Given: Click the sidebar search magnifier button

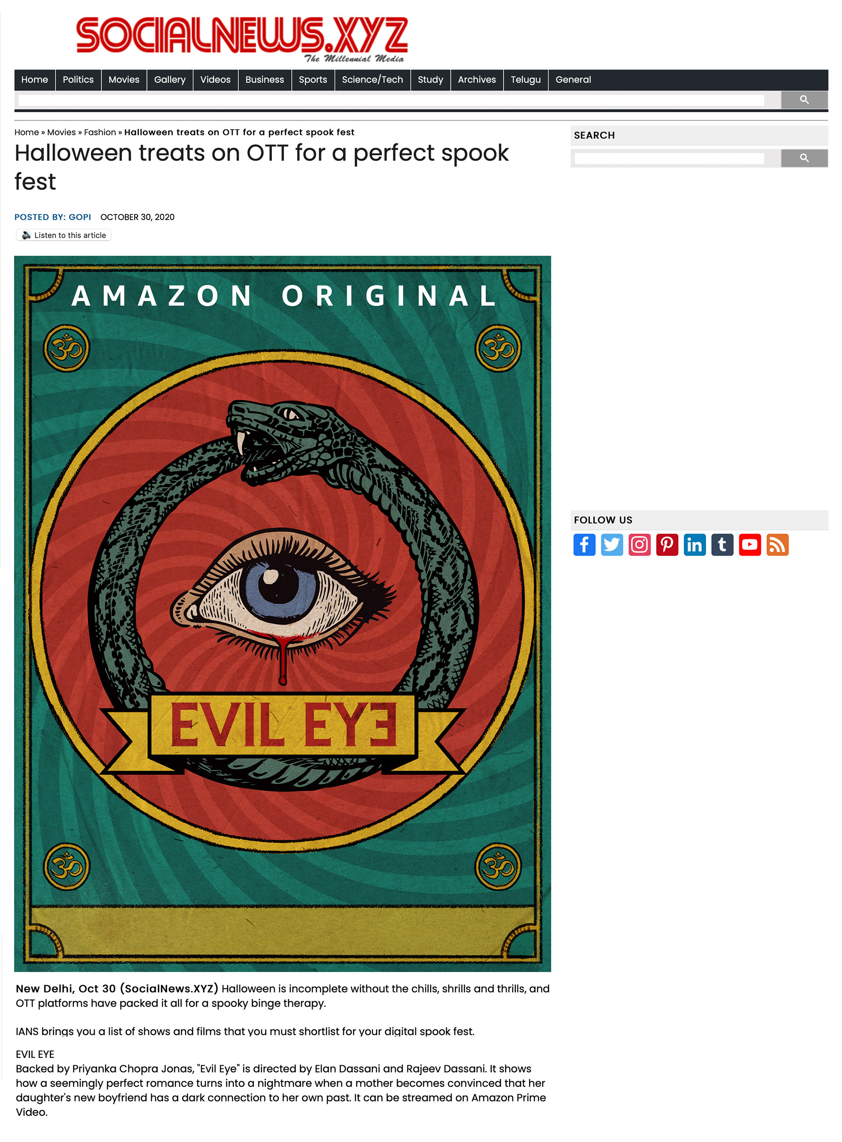Looking at the screenshot, I should [x=804, y=158].
